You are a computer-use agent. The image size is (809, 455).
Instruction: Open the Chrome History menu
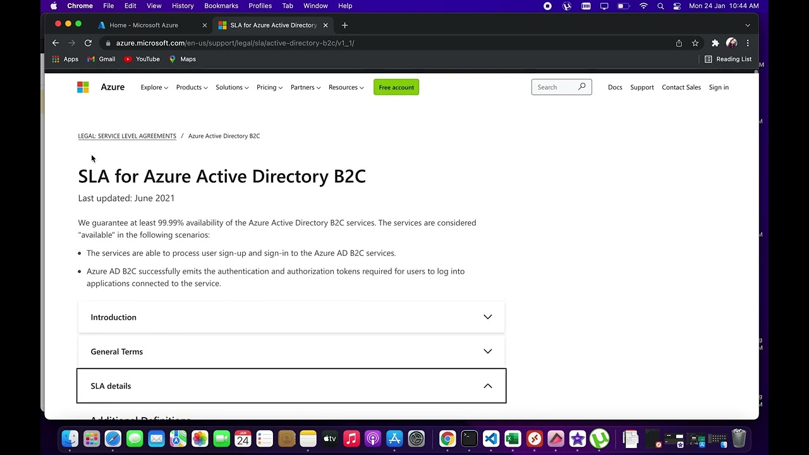(183, 6)
